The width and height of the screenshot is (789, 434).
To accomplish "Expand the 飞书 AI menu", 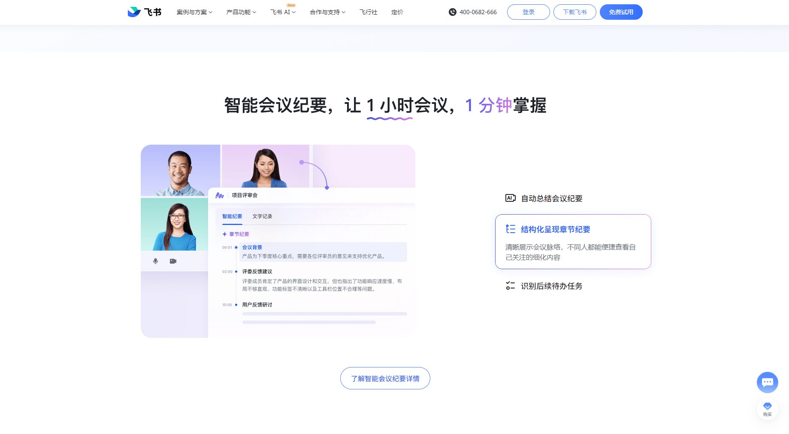I will coord(282,12).
